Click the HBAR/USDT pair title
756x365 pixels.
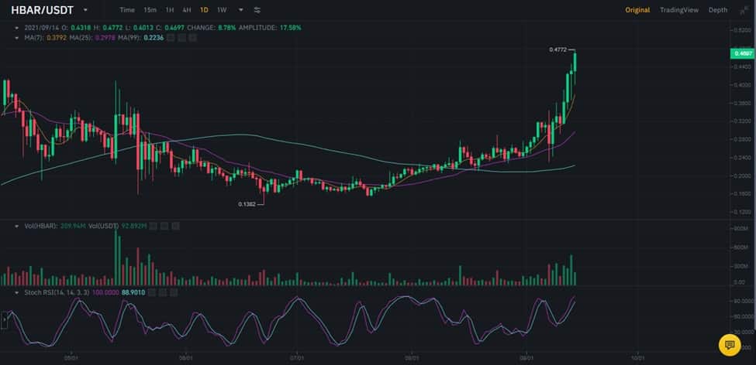[x=43, y=10]
